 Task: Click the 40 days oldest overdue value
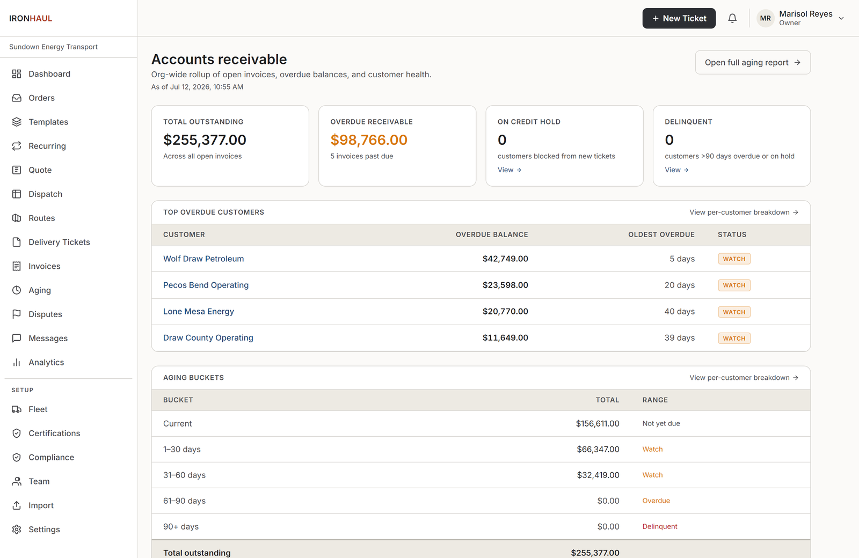680,311
